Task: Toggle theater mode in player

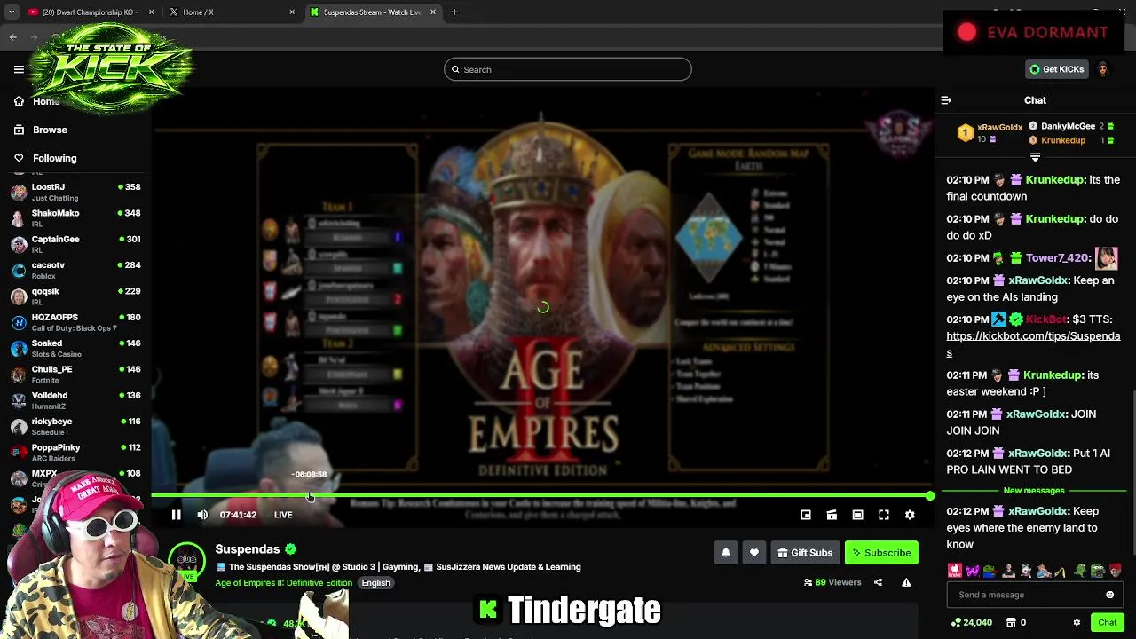Action: (857, 515)
